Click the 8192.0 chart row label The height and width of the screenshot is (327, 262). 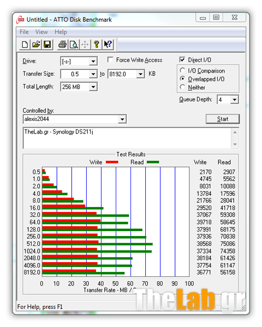pos(32,272)
